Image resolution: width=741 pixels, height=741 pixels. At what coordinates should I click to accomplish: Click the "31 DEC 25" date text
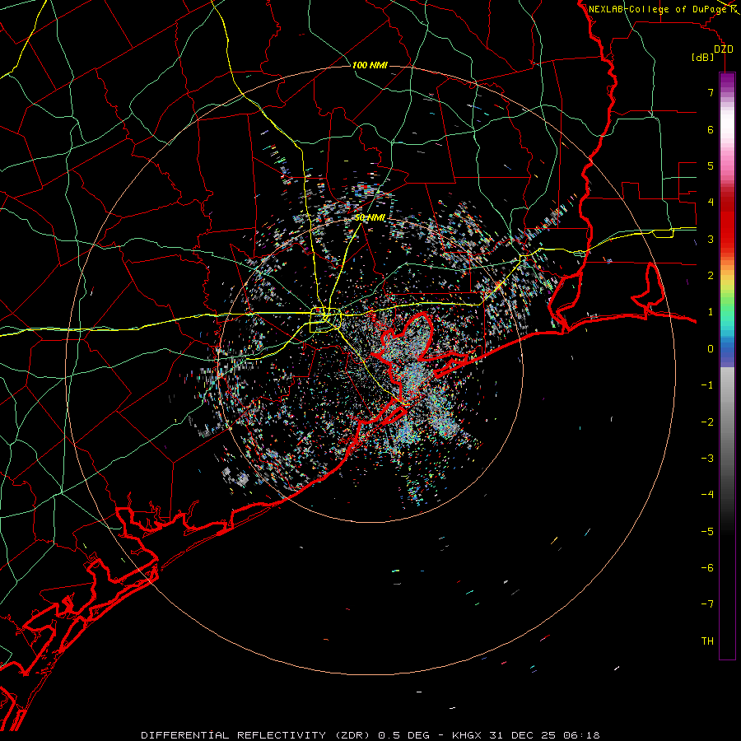tap(522, 735)
